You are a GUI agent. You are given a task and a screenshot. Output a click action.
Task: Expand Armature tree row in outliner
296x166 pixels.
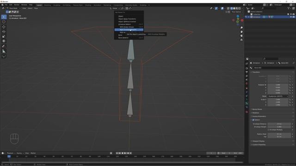click(249, 17)
